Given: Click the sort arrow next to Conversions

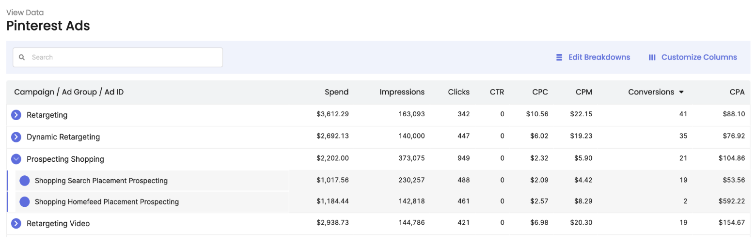Looking at the screenshot, I should 681,92.
